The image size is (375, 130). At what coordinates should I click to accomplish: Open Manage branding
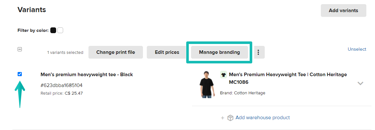pyautogui.click(x=219, y=52)
